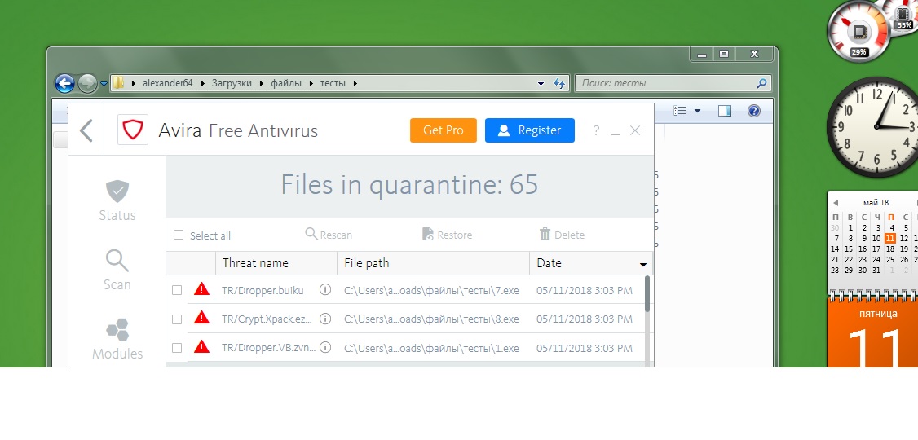Show info for TR/Crypt.Xpack threat

pyautogui.click(x=325, y=319)
